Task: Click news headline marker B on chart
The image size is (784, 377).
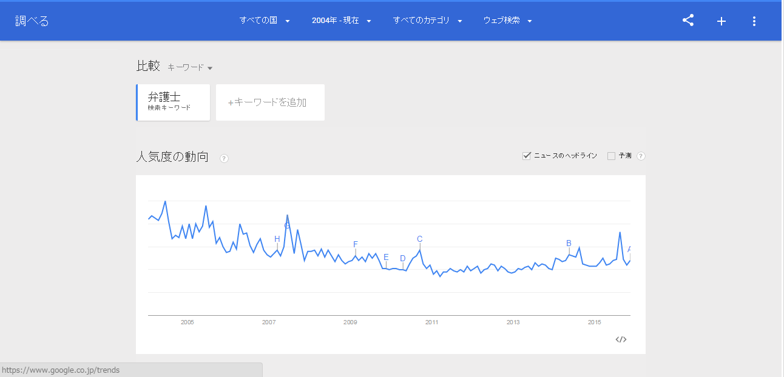Action: point(569,243)
